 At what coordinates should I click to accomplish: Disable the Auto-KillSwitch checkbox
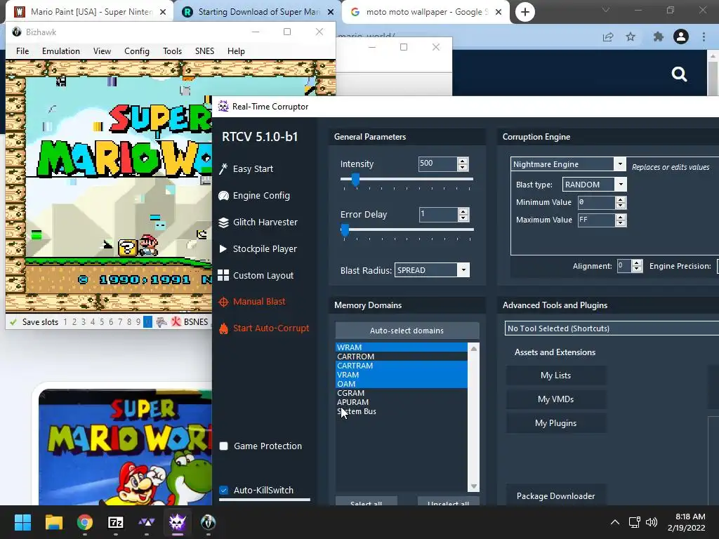(224, 490)
